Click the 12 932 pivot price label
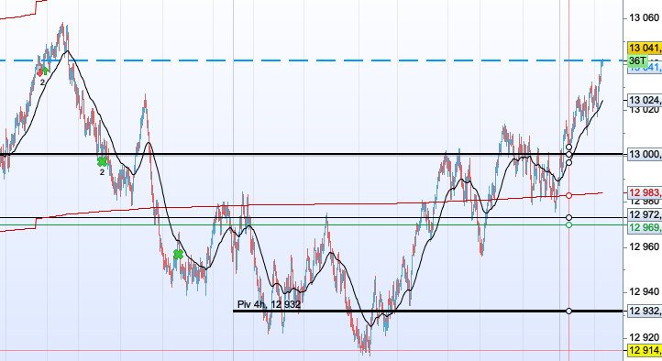This screenshot has width=662, height=361. (x=645, y=311)
